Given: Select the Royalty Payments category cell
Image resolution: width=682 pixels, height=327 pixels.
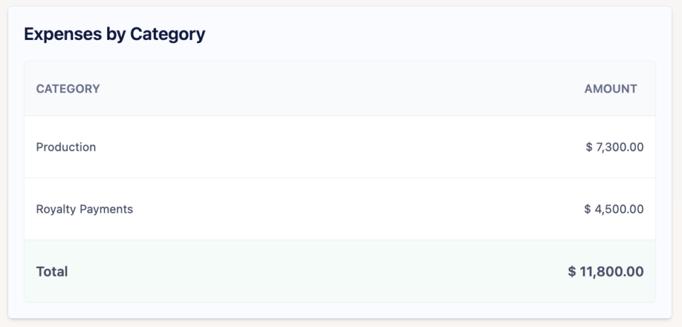Looking at the screenshot, I should pos(85,209).
